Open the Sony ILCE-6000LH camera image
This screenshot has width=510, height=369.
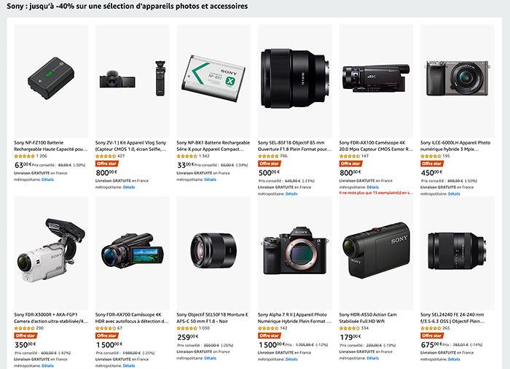(x=458, y=81)
